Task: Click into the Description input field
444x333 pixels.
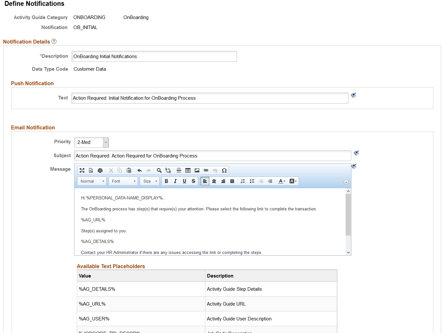Action: click(x=154, y=56)
